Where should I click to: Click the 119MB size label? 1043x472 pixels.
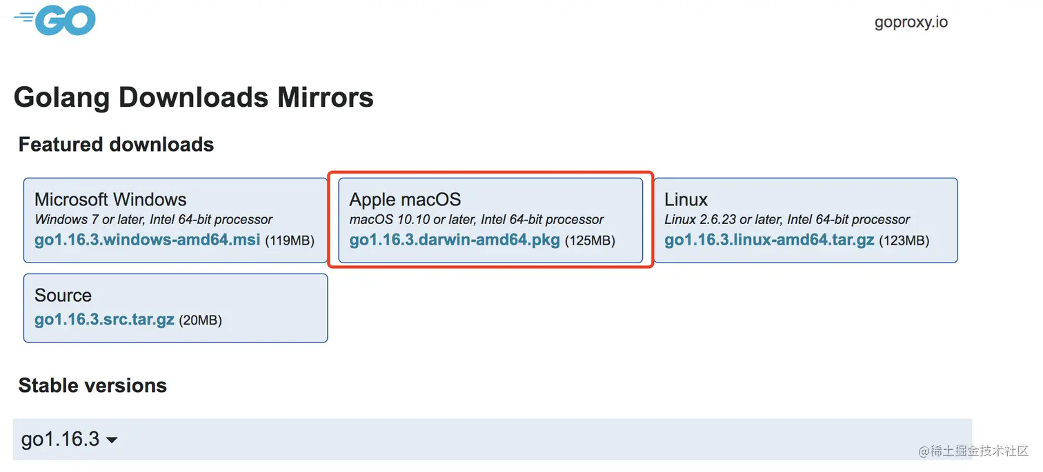pos(290,241)
